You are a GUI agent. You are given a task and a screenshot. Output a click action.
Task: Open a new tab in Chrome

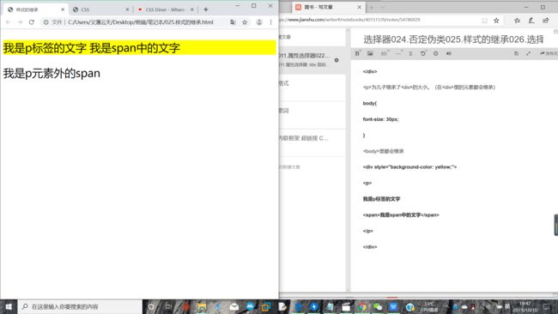click(206, 9)
